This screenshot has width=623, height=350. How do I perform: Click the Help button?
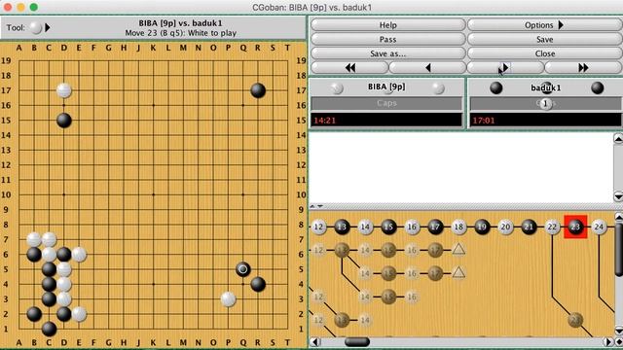click(387, 25)
